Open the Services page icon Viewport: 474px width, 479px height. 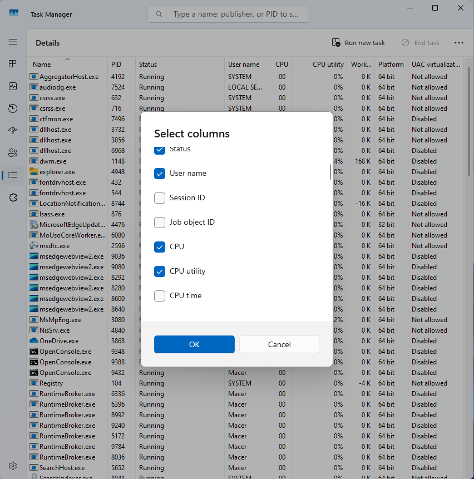click(13, 197)
